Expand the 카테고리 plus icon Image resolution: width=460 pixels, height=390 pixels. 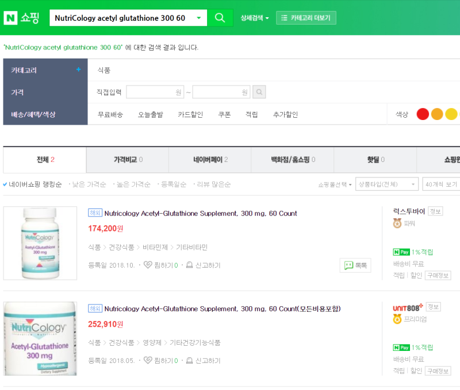click(x=78, y=69)
